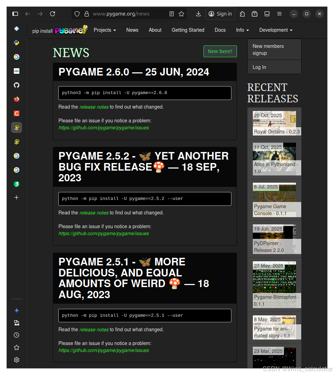Open the GitHub tab in the sidebar

pyautogui.click(x=16, y=85)
